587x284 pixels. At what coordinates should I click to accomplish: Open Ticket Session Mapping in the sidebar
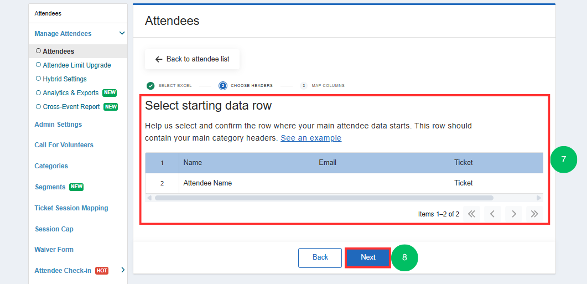coord(71,208)
